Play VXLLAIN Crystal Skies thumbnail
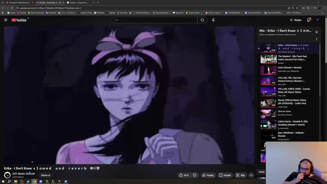Viewport: 327px width, 184px height. (x=268, y=91)
